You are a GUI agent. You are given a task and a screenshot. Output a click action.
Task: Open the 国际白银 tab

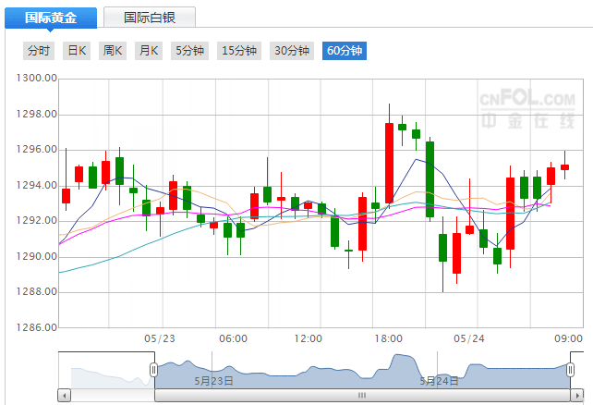[149, 18]
